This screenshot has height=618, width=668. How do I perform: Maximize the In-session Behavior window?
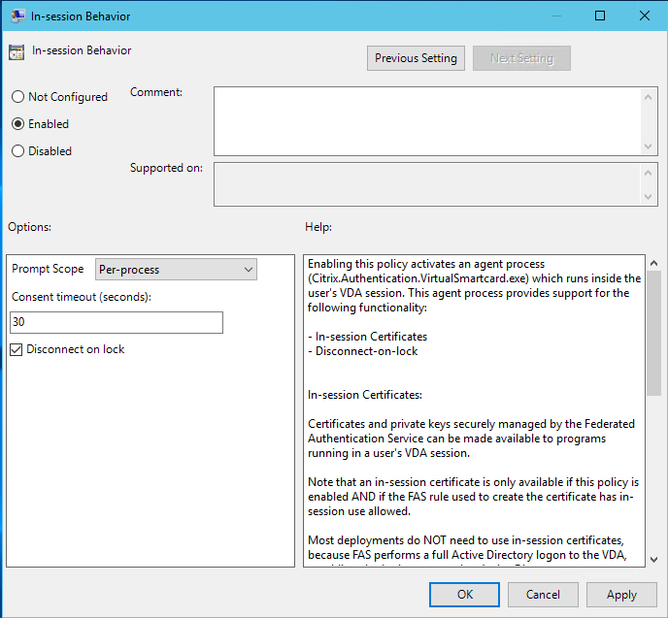click(600, 16)
